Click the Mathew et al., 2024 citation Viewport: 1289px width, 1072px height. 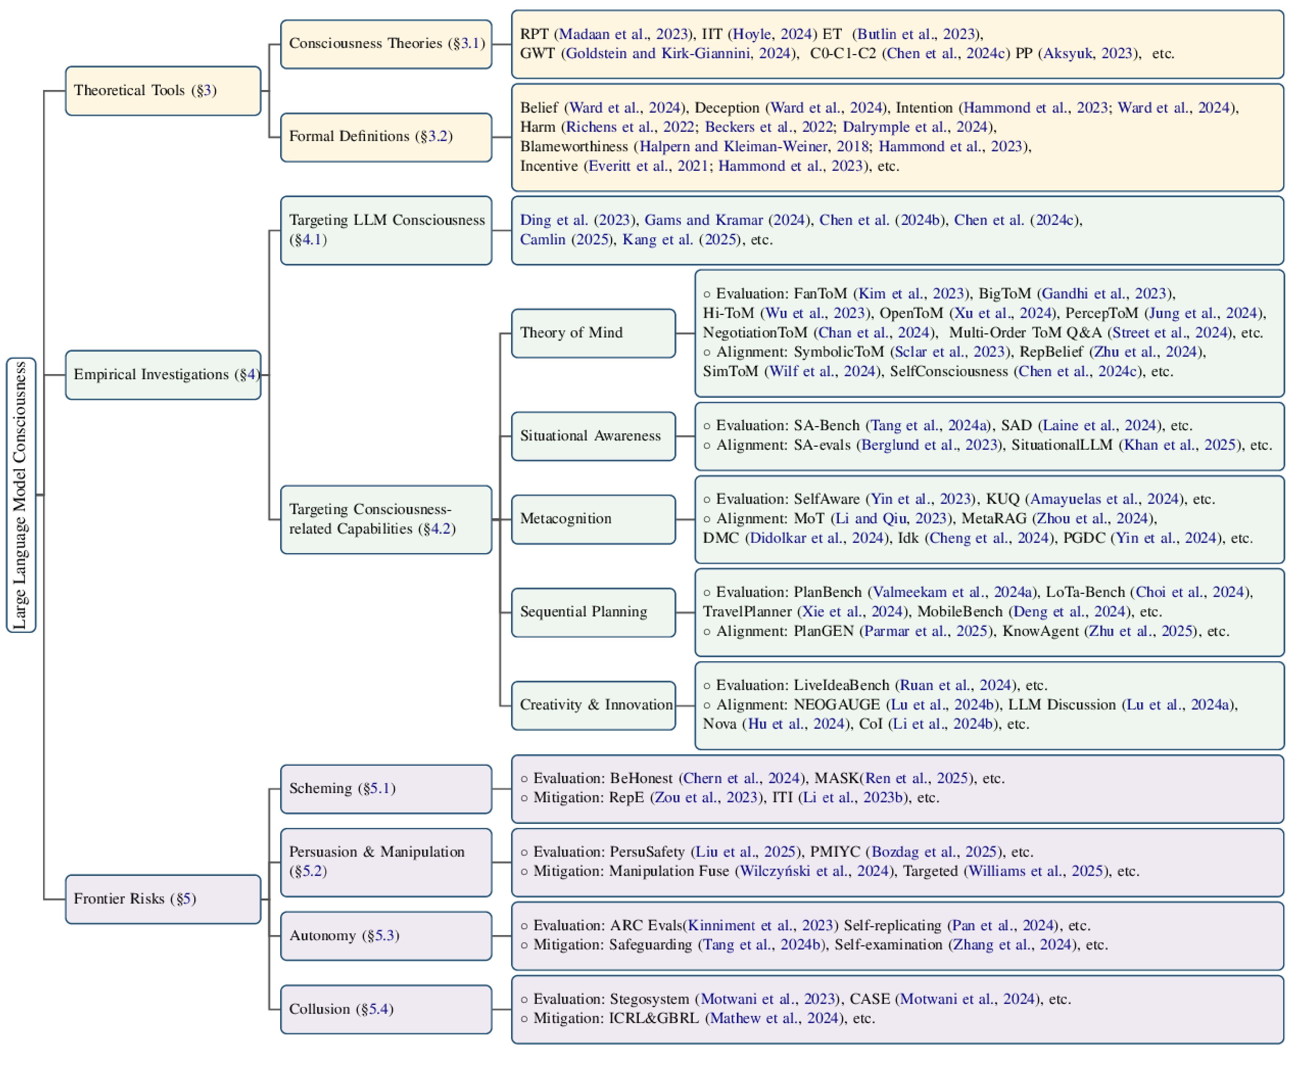pyautogui.click(x=774, y=1019)
